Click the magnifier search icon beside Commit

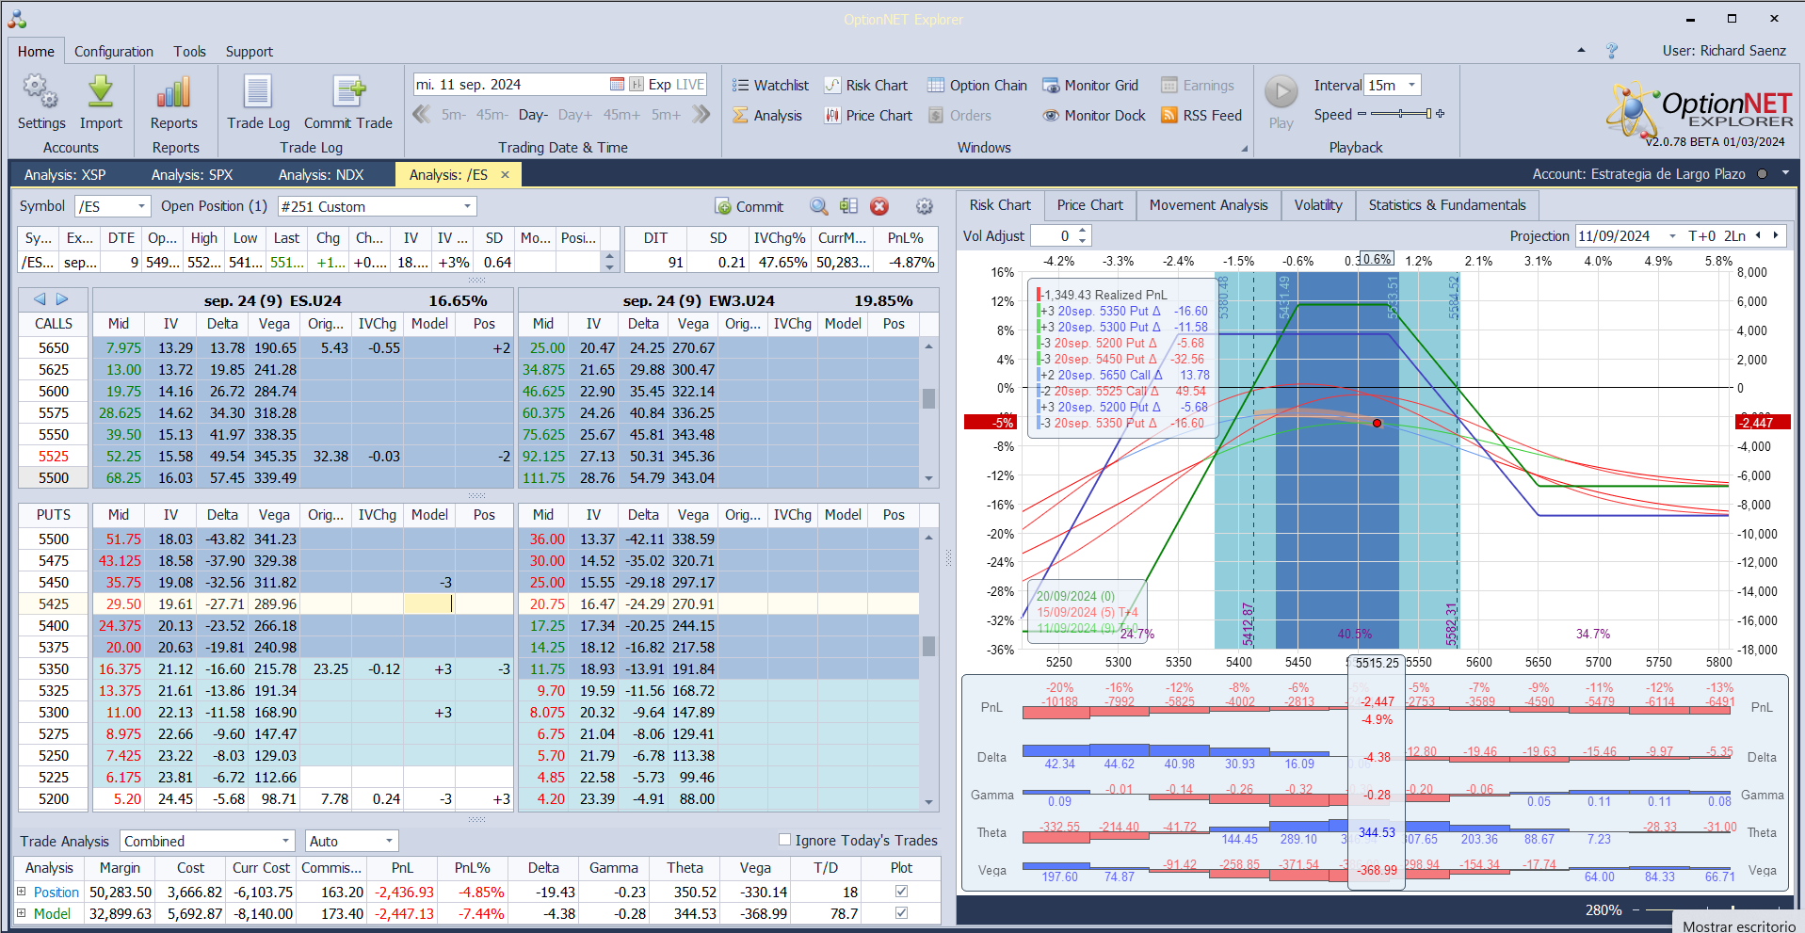click(x=819, y=206)
